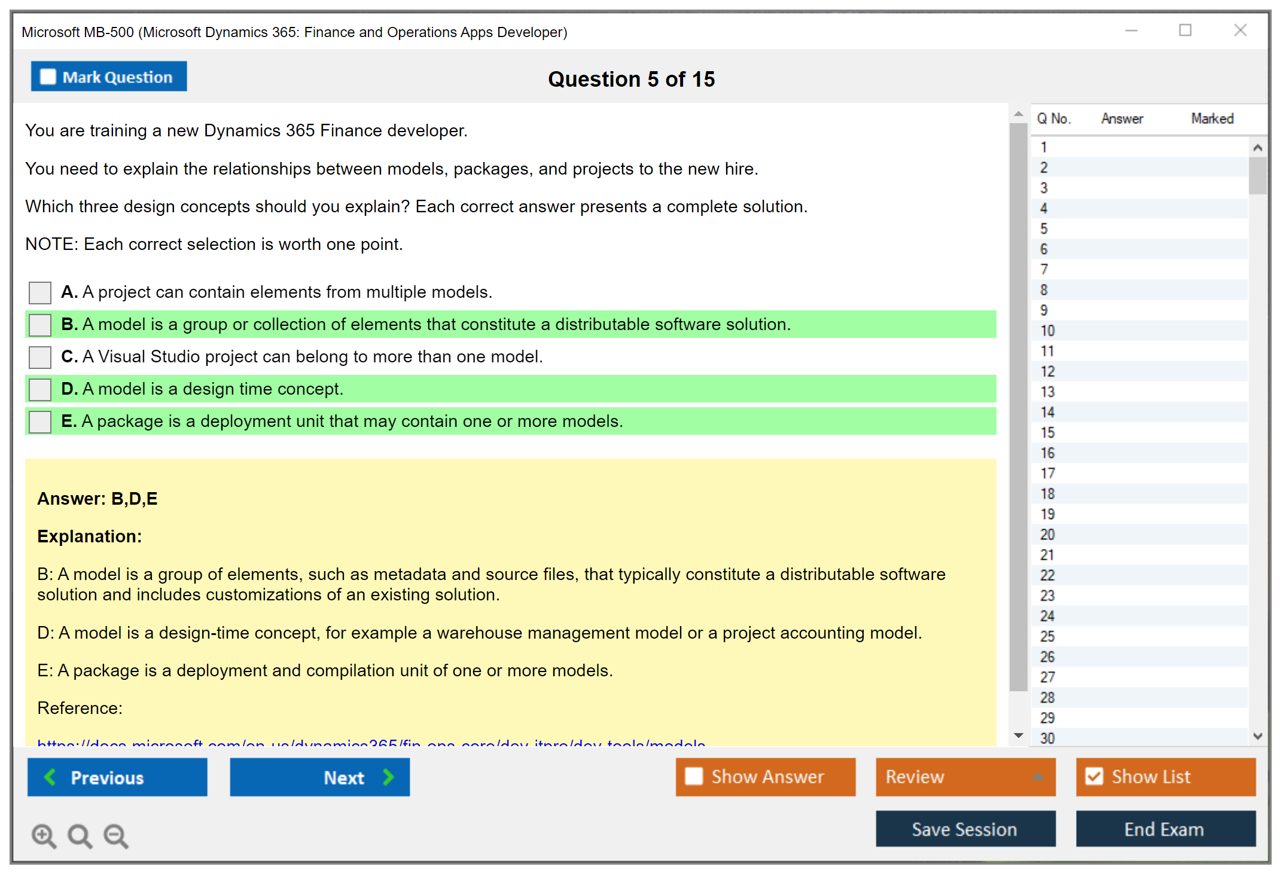Expand the Review dropdown menu

pos(1038,777)
